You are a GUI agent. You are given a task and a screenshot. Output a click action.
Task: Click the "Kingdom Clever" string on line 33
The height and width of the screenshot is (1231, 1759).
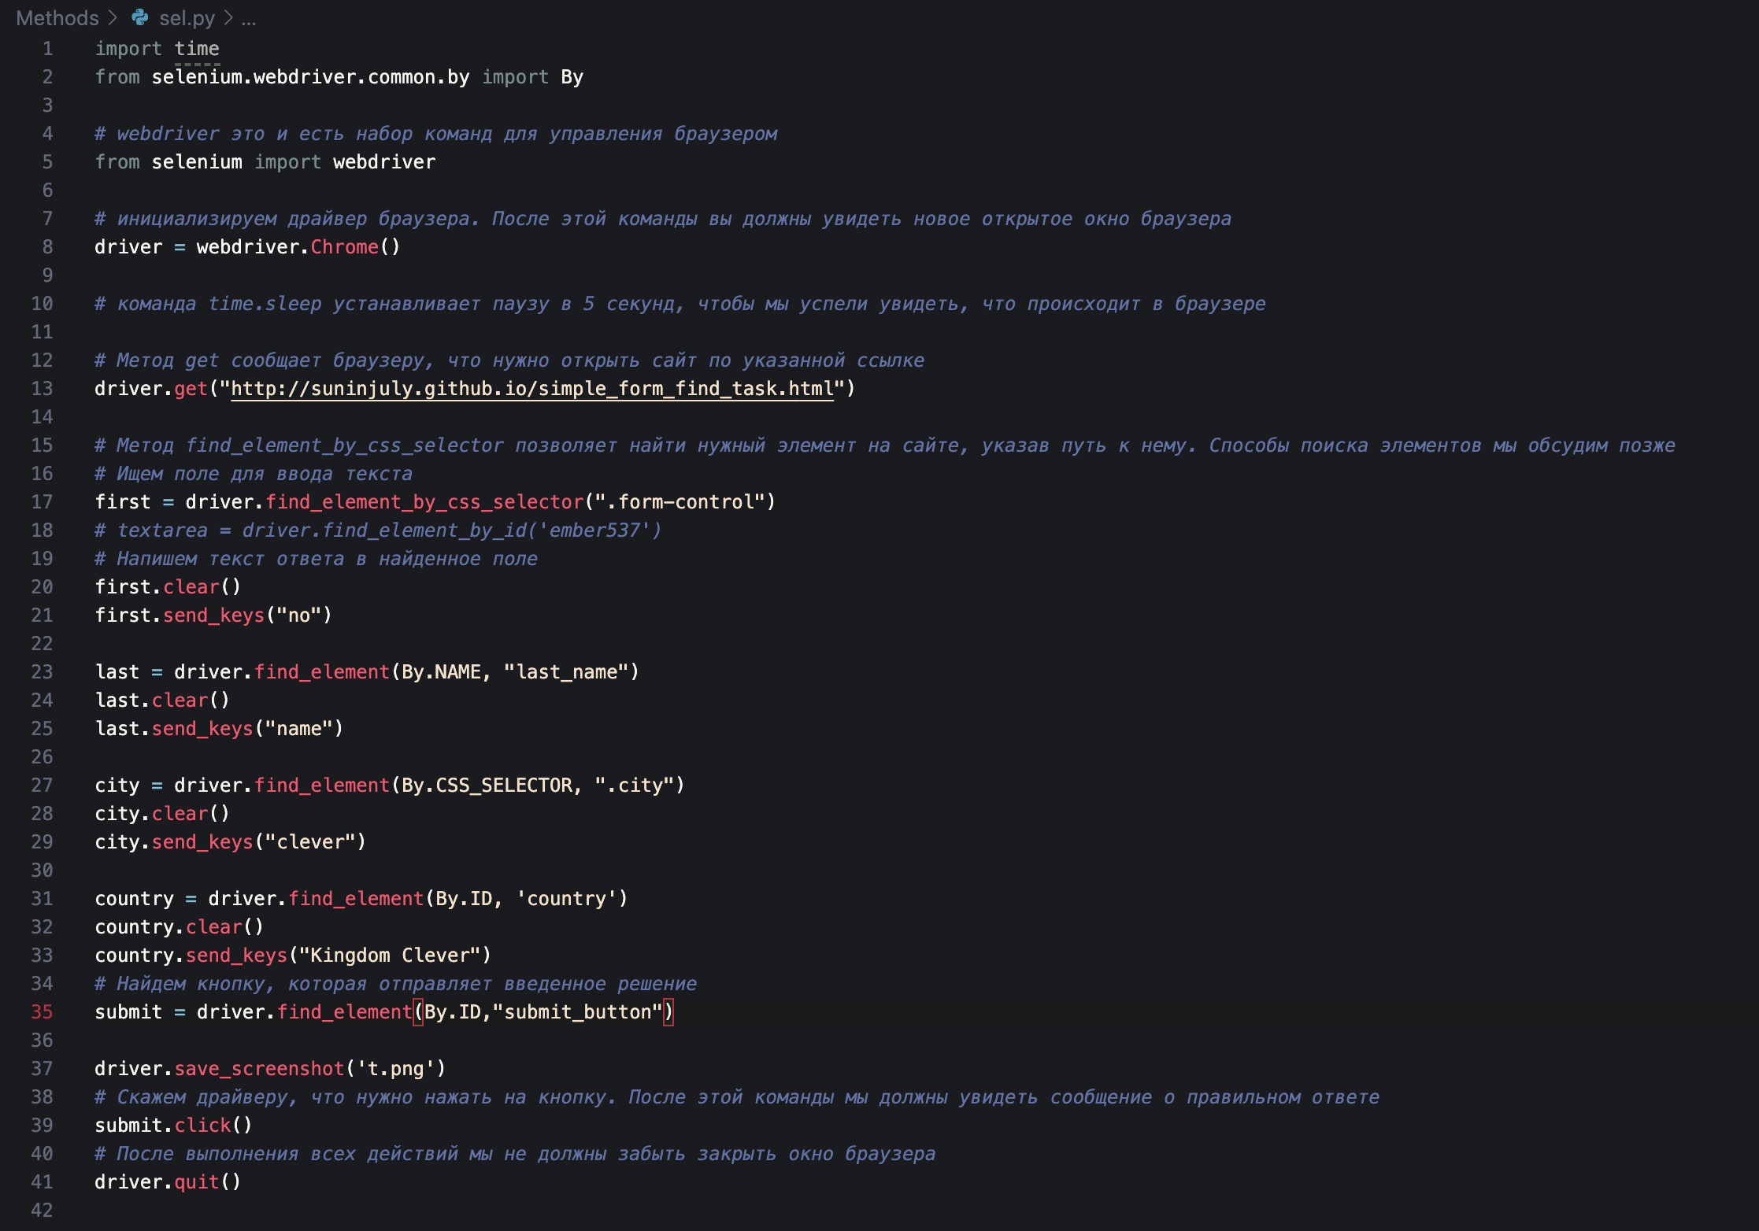(x=390, y=956)
